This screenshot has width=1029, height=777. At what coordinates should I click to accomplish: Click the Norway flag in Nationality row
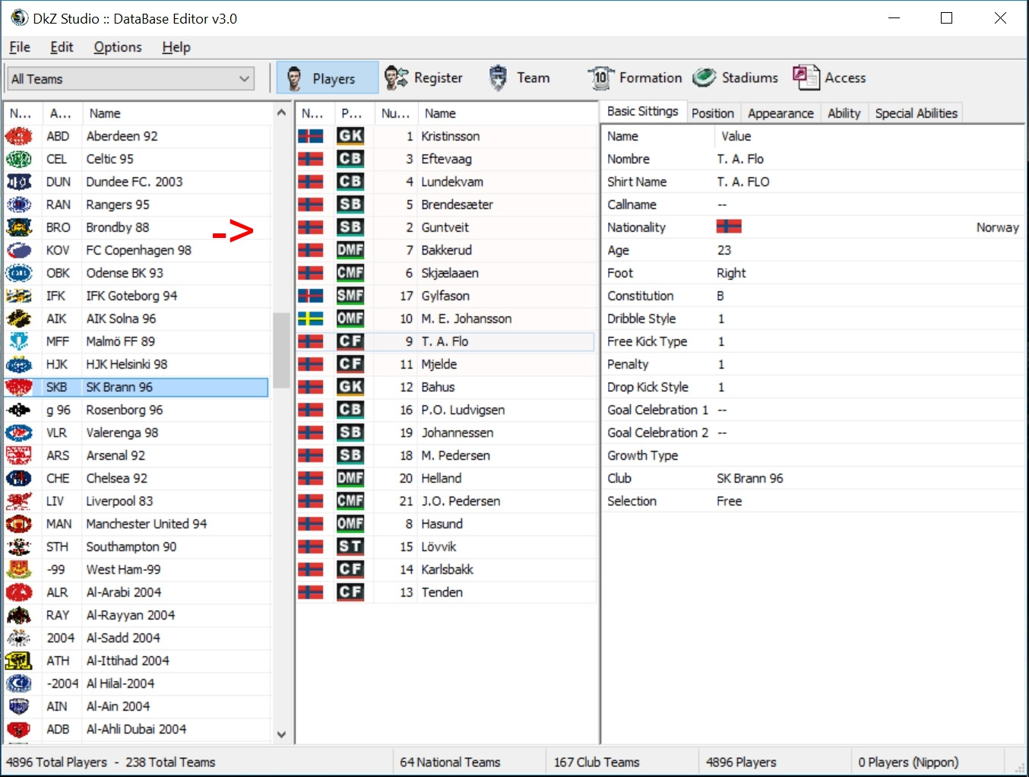click(729, 227)
